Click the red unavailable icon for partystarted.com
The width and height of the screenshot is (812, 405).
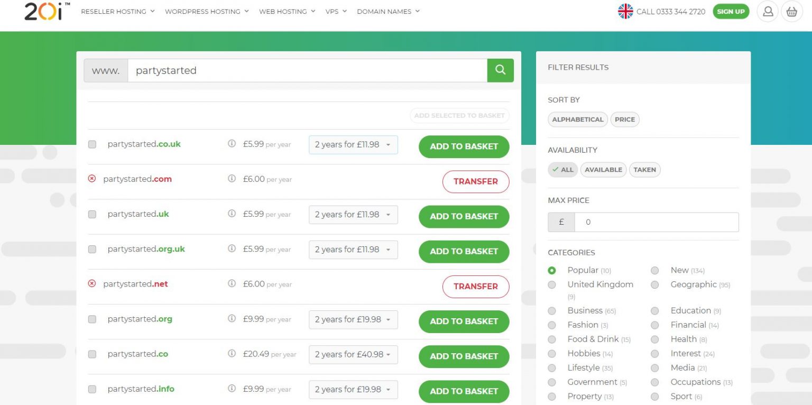tap(92, 179)
